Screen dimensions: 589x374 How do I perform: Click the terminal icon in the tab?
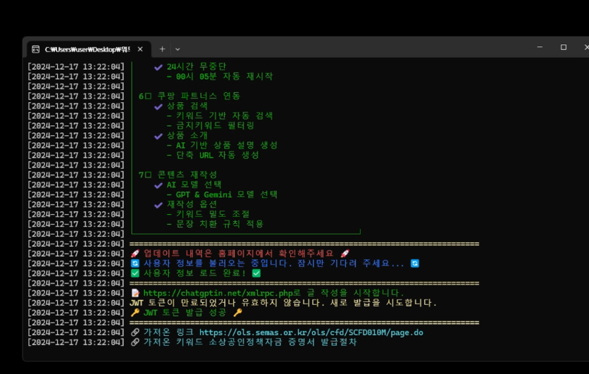35,49
